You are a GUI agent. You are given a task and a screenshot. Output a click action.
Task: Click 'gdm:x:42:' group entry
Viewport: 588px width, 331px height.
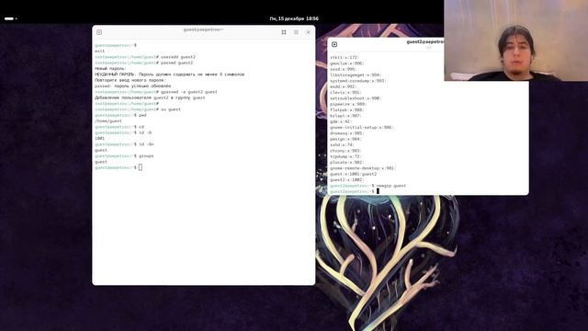[341, 121]
